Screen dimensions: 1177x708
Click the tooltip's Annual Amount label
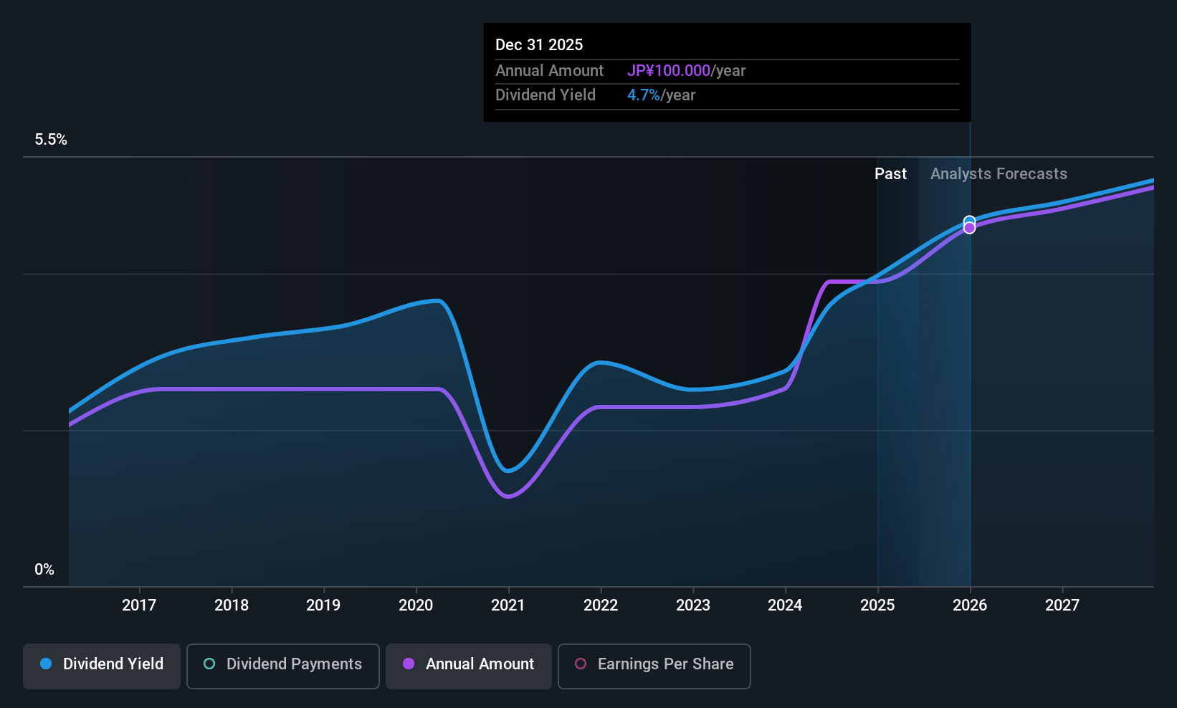point(550,71)
